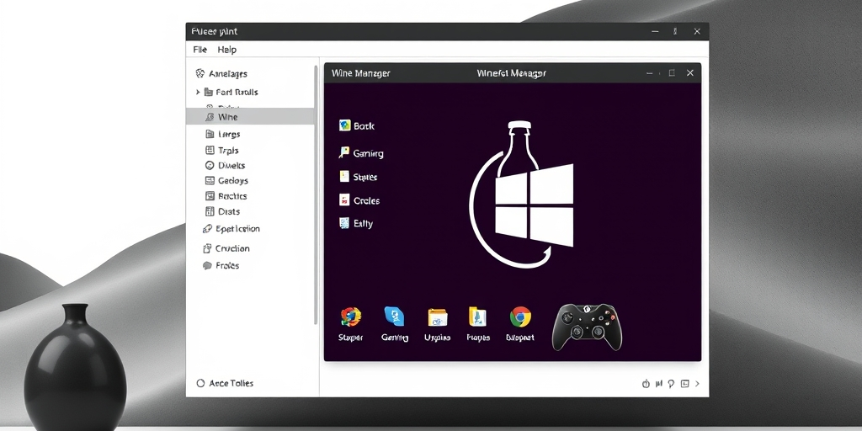
Task: Select the Gaming list label
Action: [x=369, y=153]
